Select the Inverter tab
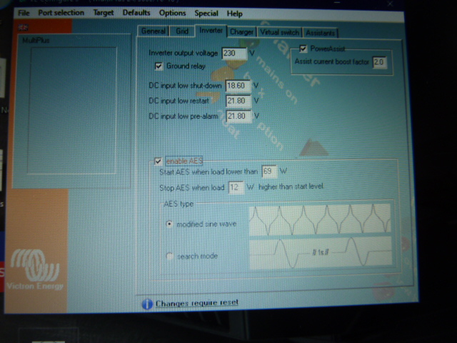Screen dimensions: 457x343 pos(211,31)
